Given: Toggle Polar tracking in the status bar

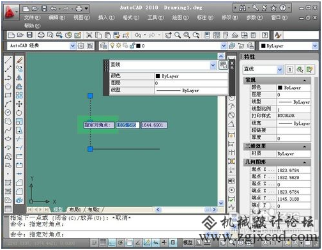Looking at the screenshot, I should 120,242.
